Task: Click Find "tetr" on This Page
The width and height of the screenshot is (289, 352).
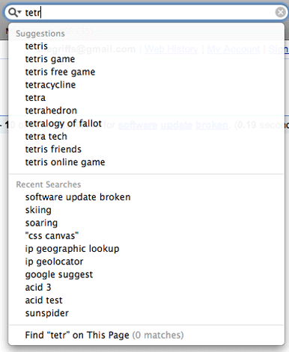Action: pyautogui.click(x=147, y=335)
